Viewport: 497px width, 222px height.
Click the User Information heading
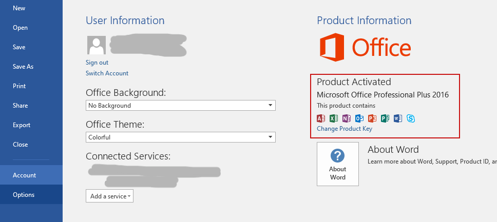pos(125,21)
